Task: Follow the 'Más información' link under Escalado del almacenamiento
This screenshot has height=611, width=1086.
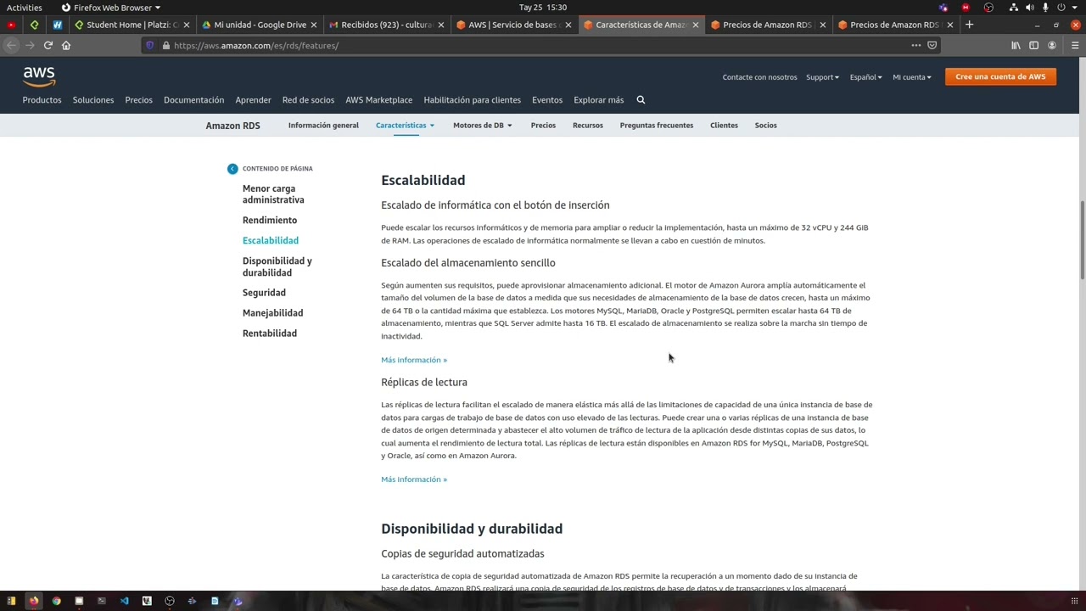Action: click(414, 360)
